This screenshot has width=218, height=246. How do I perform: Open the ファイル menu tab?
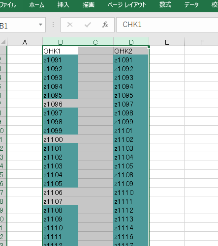pyautogui.click(x=8, y=5)
